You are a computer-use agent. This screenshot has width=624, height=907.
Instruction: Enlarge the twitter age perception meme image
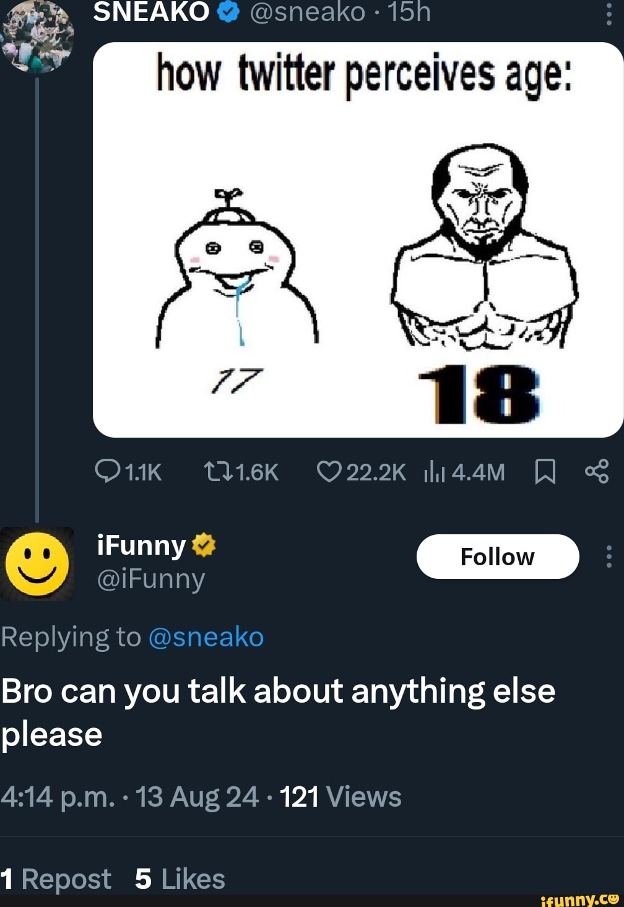[358, 240]
